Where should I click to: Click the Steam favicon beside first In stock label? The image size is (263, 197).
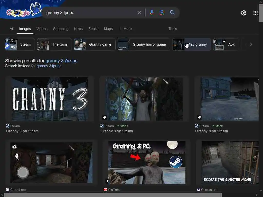coord(102,126)
